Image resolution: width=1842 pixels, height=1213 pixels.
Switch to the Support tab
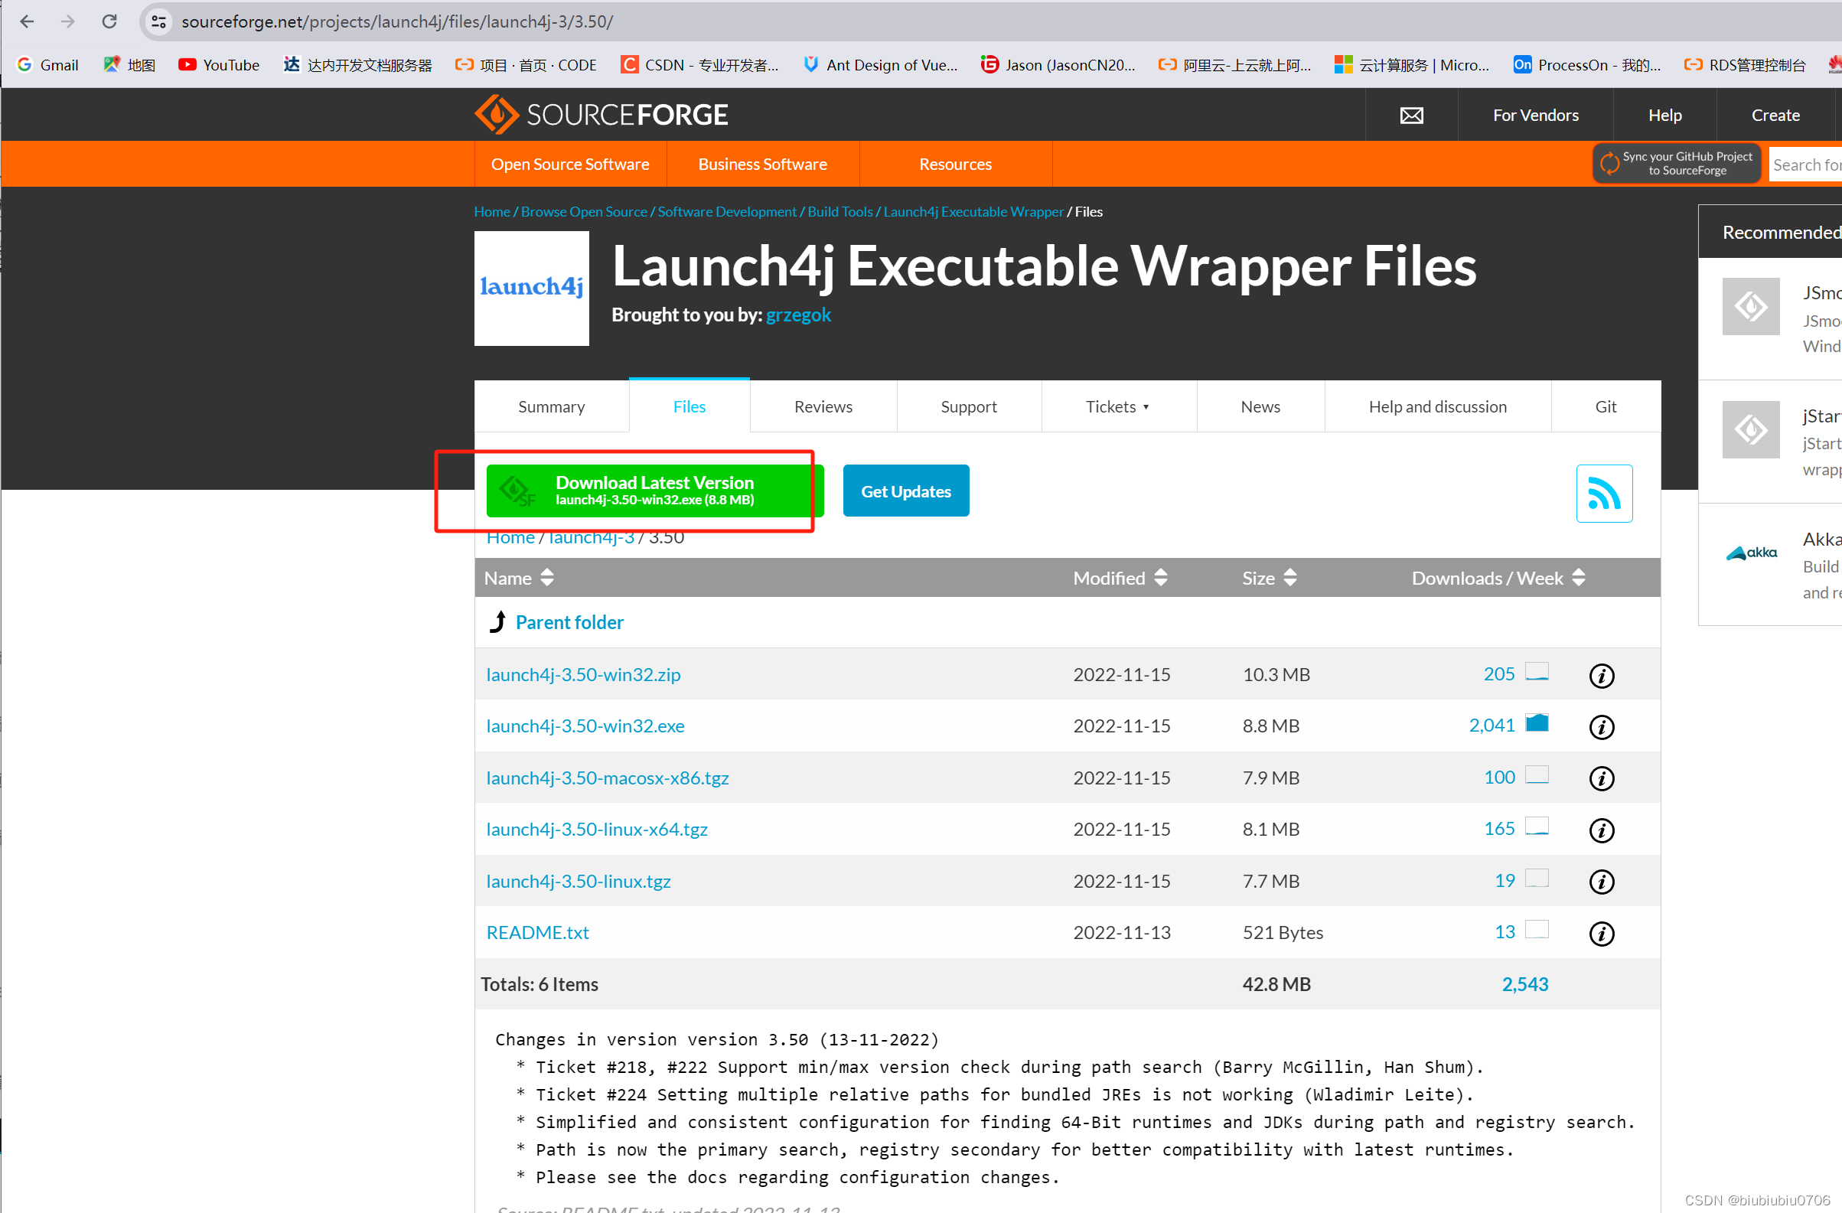pyautogui.click(x=968, y=406)
